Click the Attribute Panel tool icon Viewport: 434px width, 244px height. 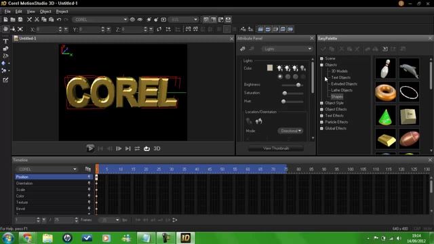tap(243, 49)
